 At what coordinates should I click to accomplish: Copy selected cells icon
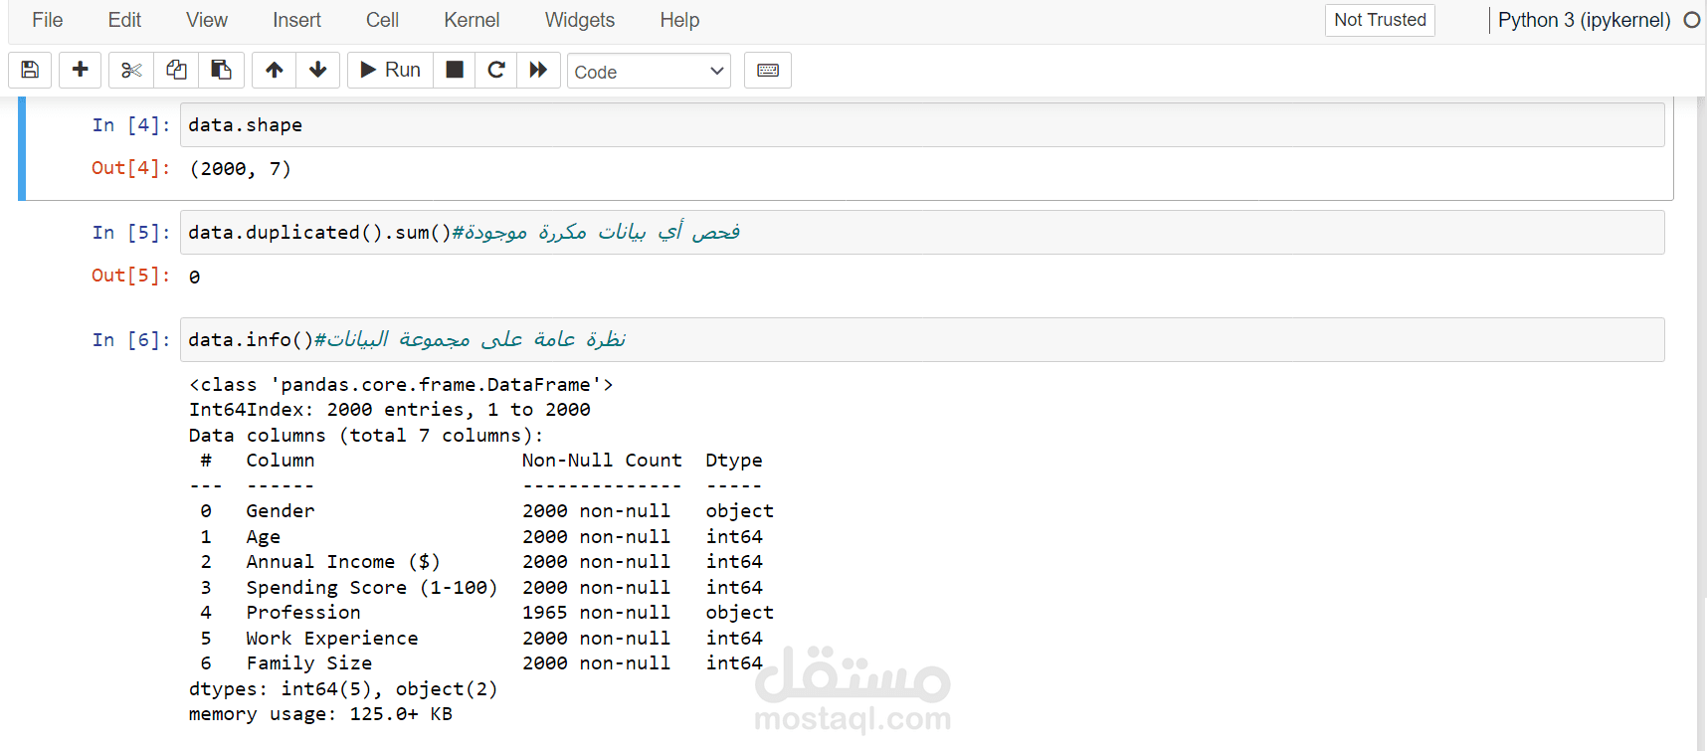[176, 70]
